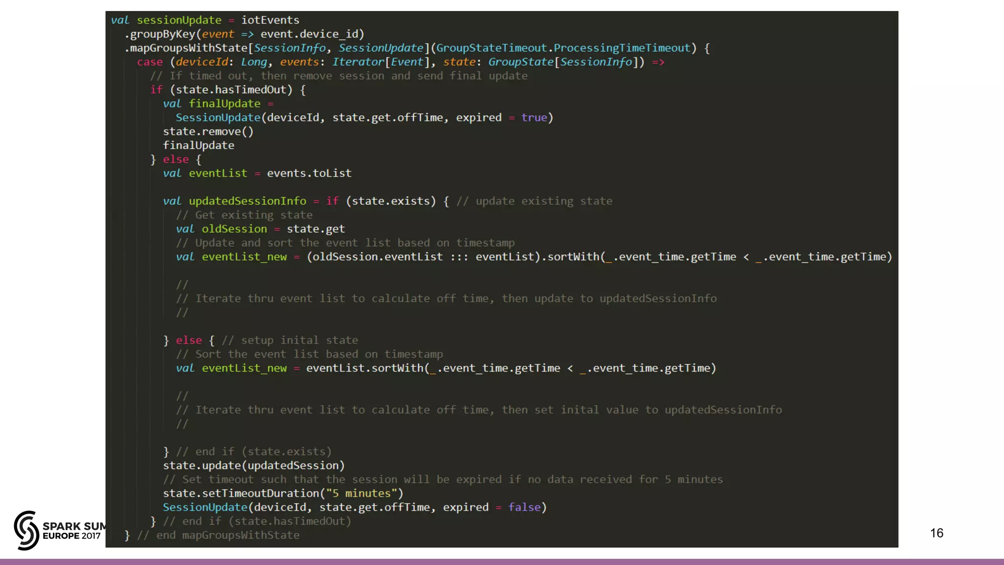Click the state.hasTimedOut condition
The height and width of the screenshot is (565, 1004).
point(231,90)
